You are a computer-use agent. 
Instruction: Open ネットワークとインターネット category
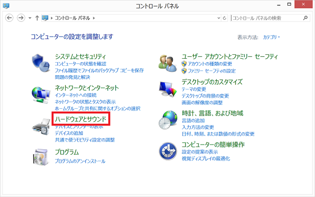tap(87, 88)
